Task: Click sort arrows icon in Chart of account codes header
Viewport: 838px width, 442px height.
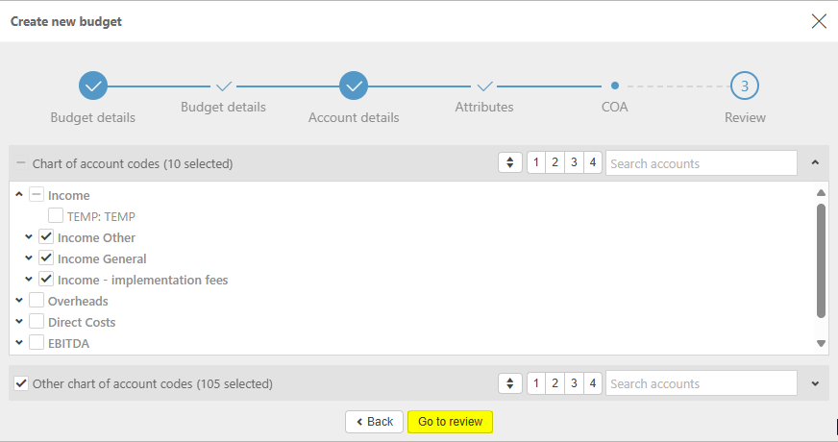Action: click(x=510, y=163)
